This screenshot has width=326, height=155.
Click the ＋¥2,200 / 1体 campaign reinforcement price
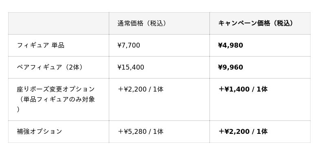243,131
